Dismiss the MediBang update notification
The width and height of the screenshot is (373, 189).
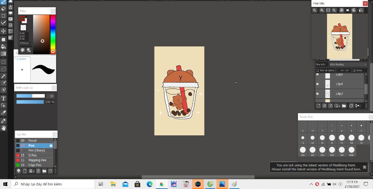pos(364,167)
